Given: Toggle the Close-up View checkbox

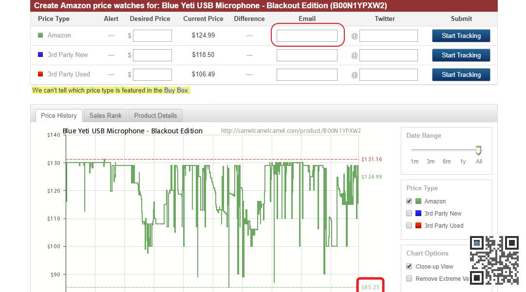Looking at the screenshot, I should [x=409, y=266].
